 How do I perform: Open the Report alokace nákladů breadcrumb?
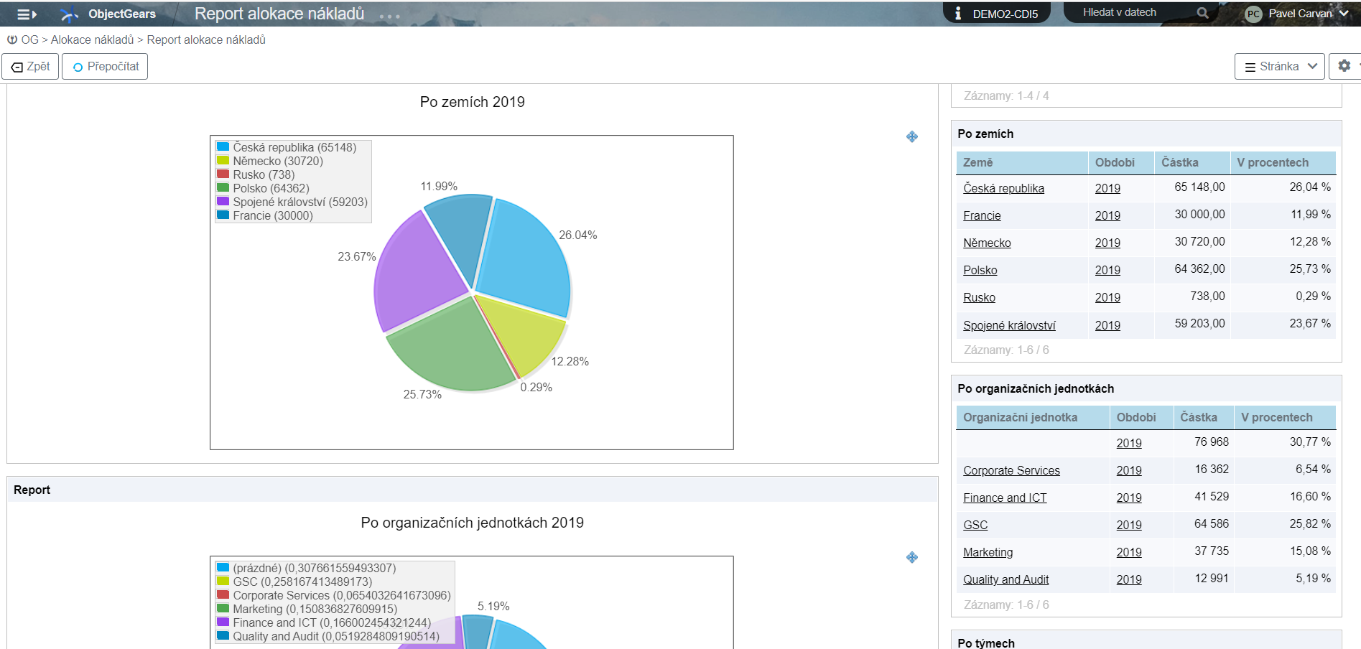click(x=206, y=39)
